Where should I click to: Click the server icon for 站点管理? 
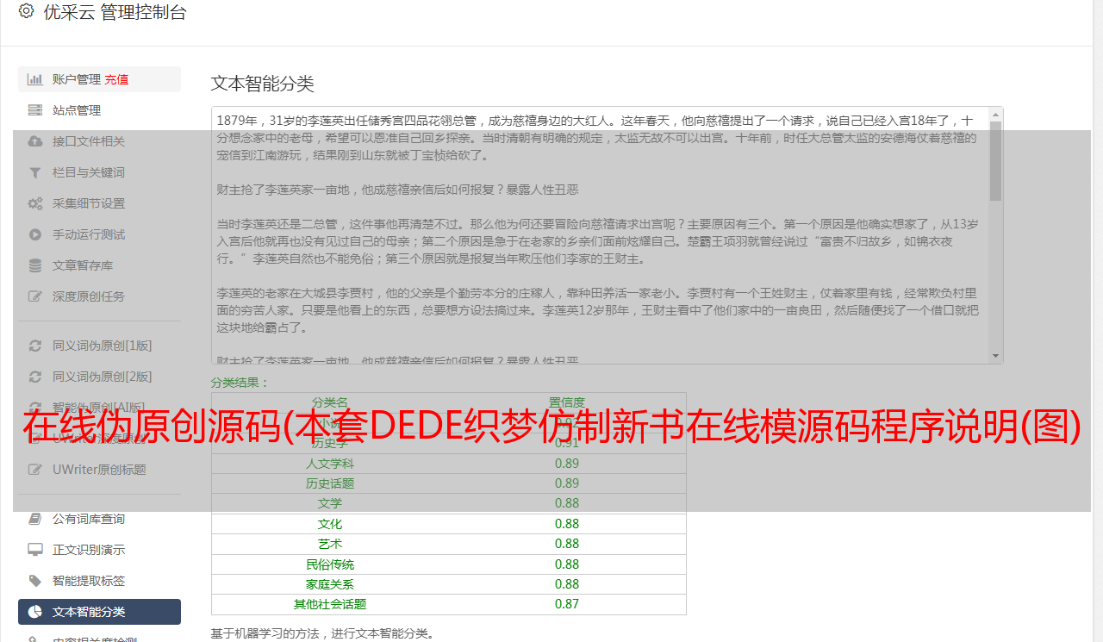34,110
